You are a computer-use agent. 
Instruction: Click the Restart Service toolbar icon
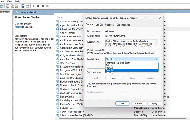48,6
